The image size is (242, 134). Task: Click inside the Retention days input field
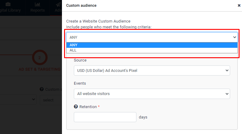tap(105, 117)
